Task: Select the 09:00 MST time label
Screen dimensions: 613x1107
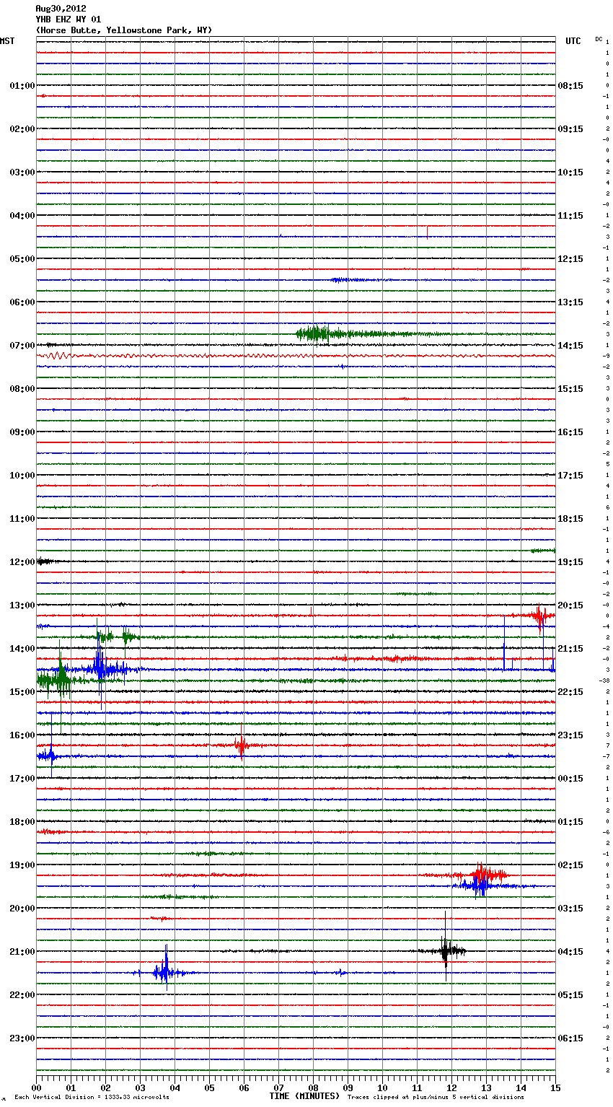Action: coord(22,432)
